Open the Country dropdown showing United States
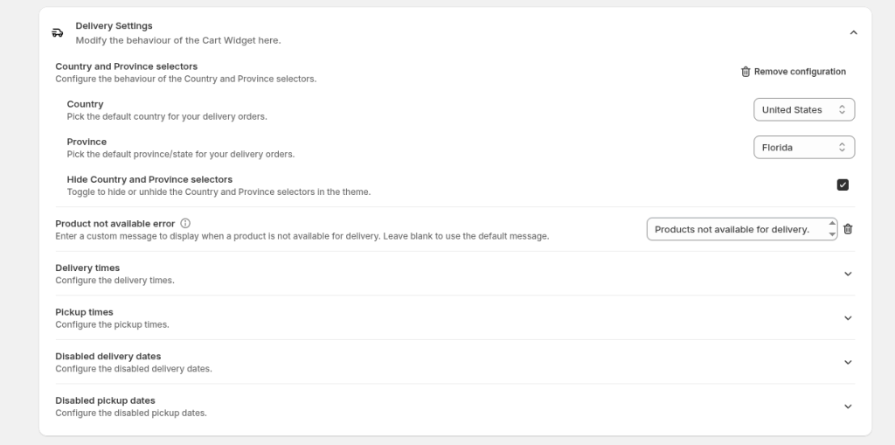The width and height of the screenshot is (895, 445). point(803,110)
